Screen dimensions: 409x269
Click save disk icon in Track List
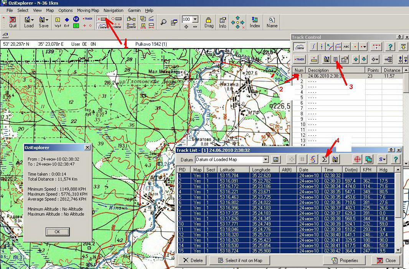[x=335, y=159]
